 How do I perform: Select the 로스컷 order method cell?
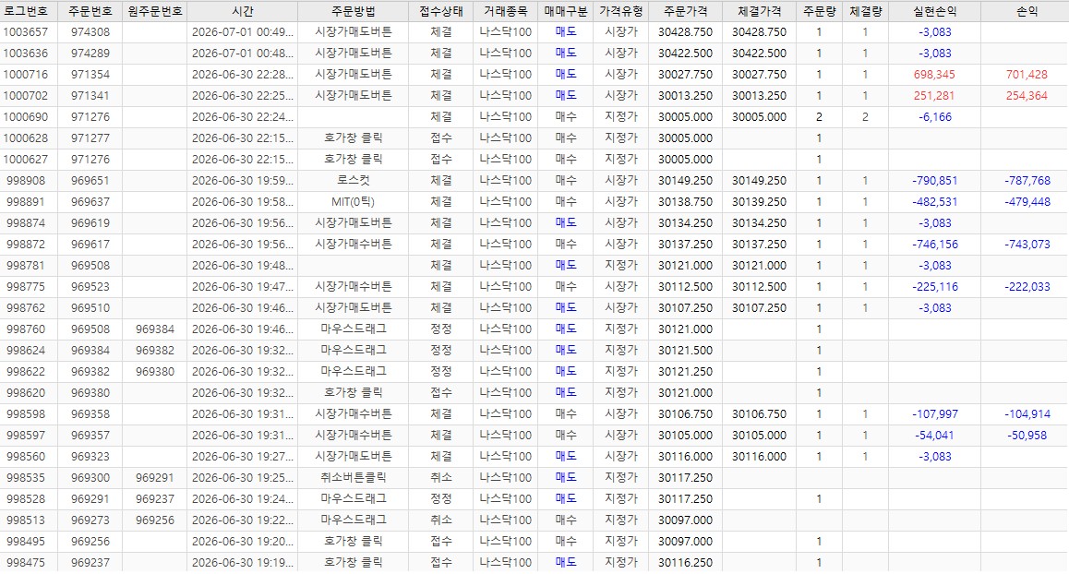pyautogui.click(x=354, y=181)
